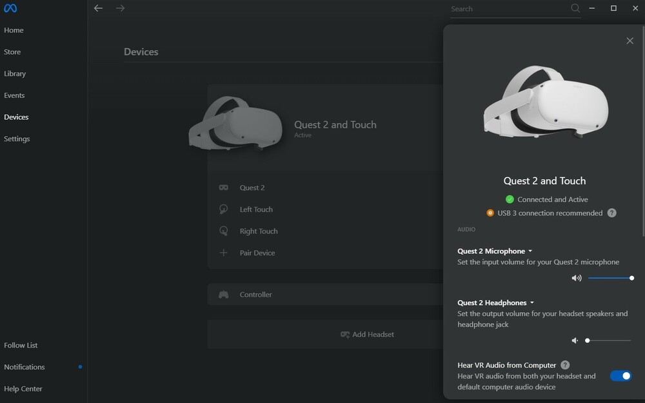Expand the Quest 2 Microphone dropdown
This screenshot has height=403, width=645.
point(530,251)
